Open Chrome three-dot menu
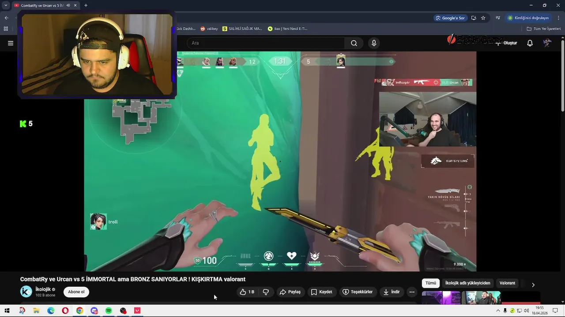This screenshot has height=317, width=565. (x=558, y=18)
